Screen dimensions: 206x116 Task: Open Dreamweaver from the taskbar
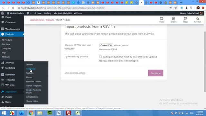[50, 113]
